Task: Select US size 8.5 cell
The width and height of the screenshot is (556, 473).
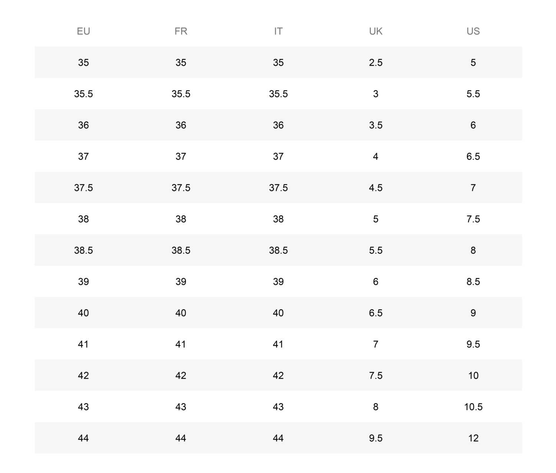Action: click(473, 282)
